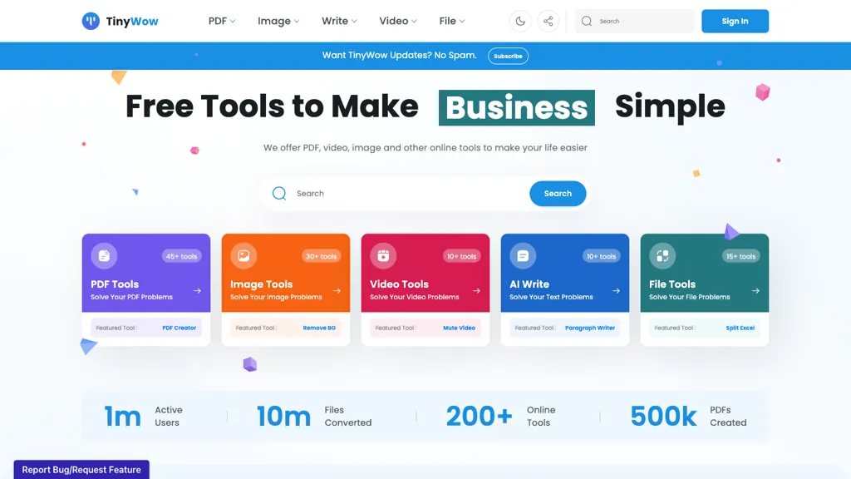Click the magnifier icon in the main search bar
851x479 pixels.
(279, 193)
